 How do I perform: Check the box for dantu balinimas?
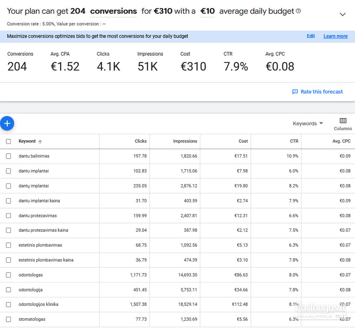8,156
